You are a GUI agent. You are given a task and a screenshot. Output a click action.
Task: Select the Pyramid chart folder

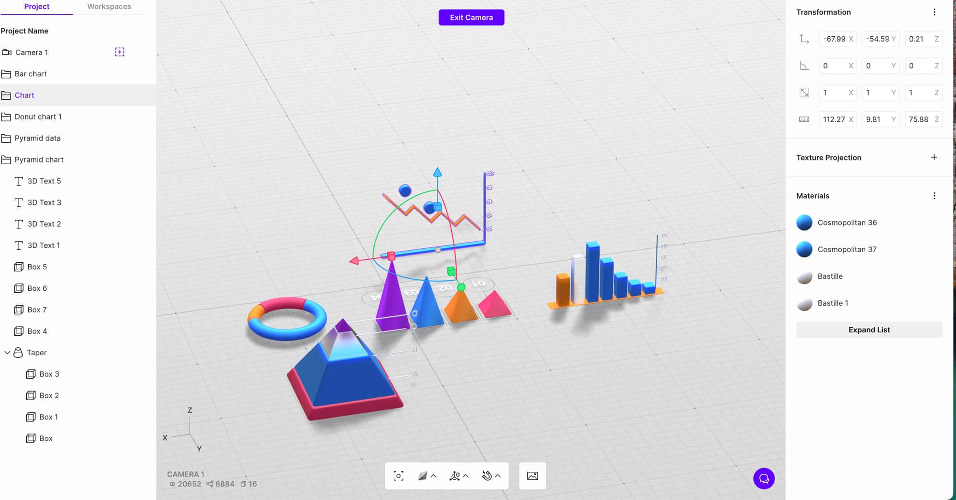[78, 160]
